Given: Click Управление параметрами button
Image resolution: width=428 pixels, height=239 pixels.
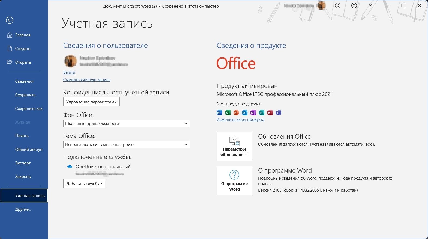Looking at the screenshot, I should [x=91, y=102].
